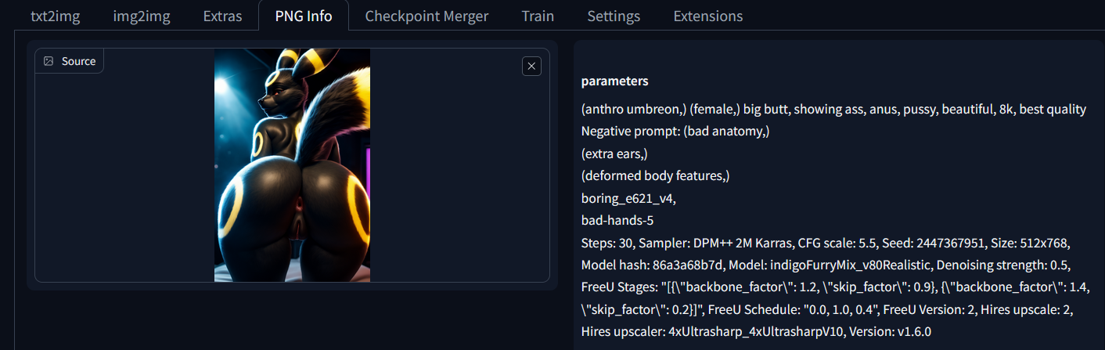
Task: Click the "bad-hands-5" text line
Action: click(617, 220)
